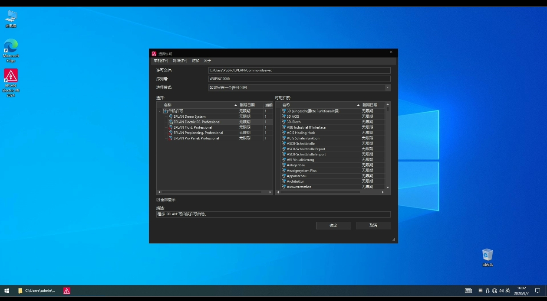The image size is (547, 301).
Task: Click the Apparatebau extension icon
Action: pyautogui.click(x=283, y=176)
